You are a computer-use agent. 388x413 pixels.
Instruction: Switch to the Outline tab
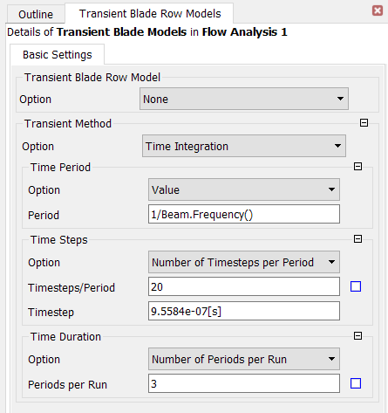coord(36,14)
